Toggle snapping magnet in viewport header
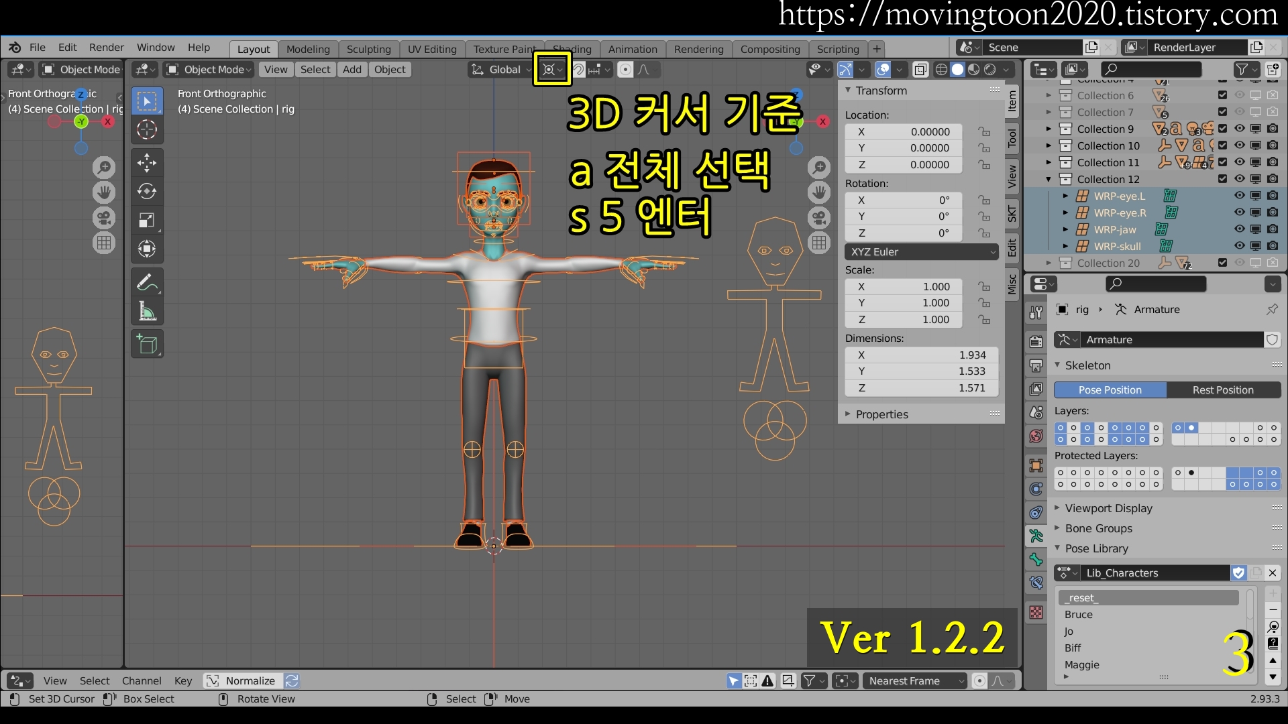 coord(578,69)
